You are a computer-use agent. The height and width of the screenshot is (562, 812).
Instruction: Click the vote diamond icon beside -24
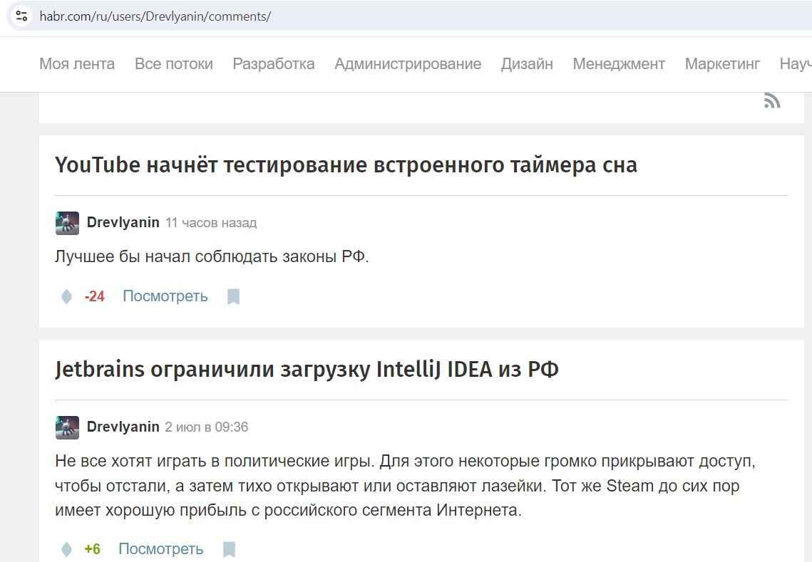pos(66,296)
